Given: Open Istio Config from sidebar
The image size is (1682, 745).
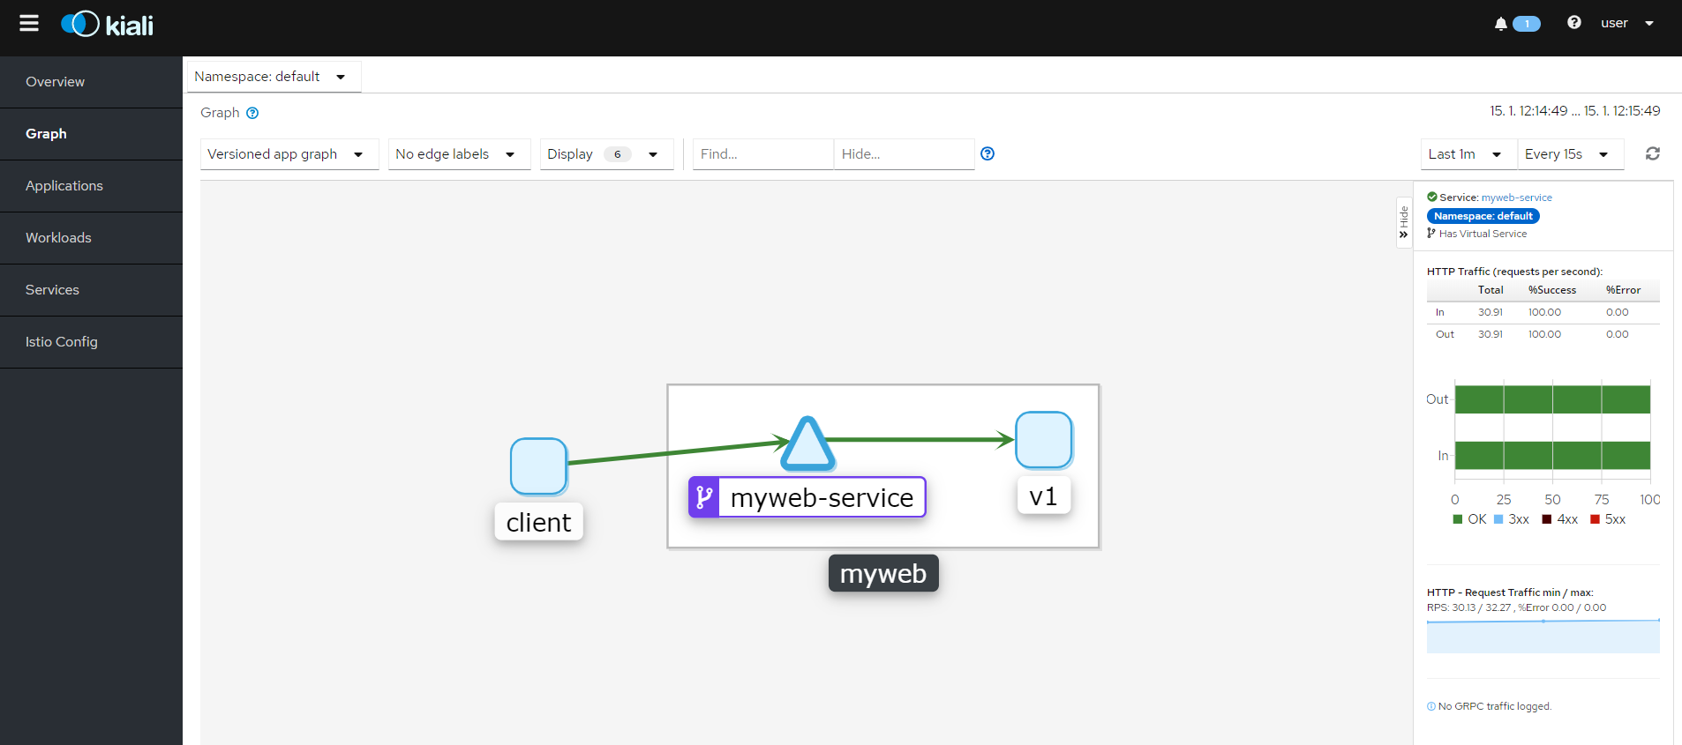Looking at the screenshot, I should (x=91, y=342).
